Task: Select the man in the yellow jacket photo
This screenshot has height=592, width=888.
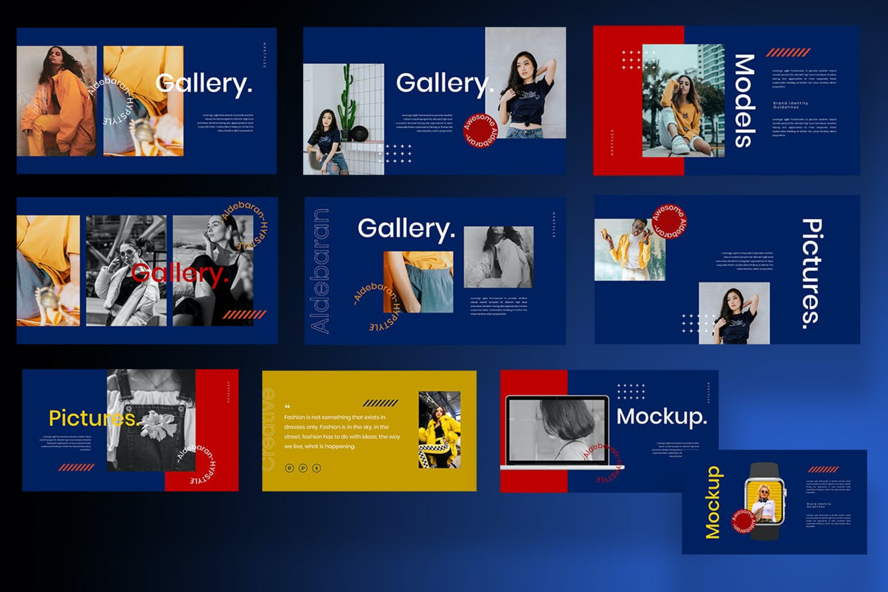Action: pyautogui.click(x=630, y=249)
